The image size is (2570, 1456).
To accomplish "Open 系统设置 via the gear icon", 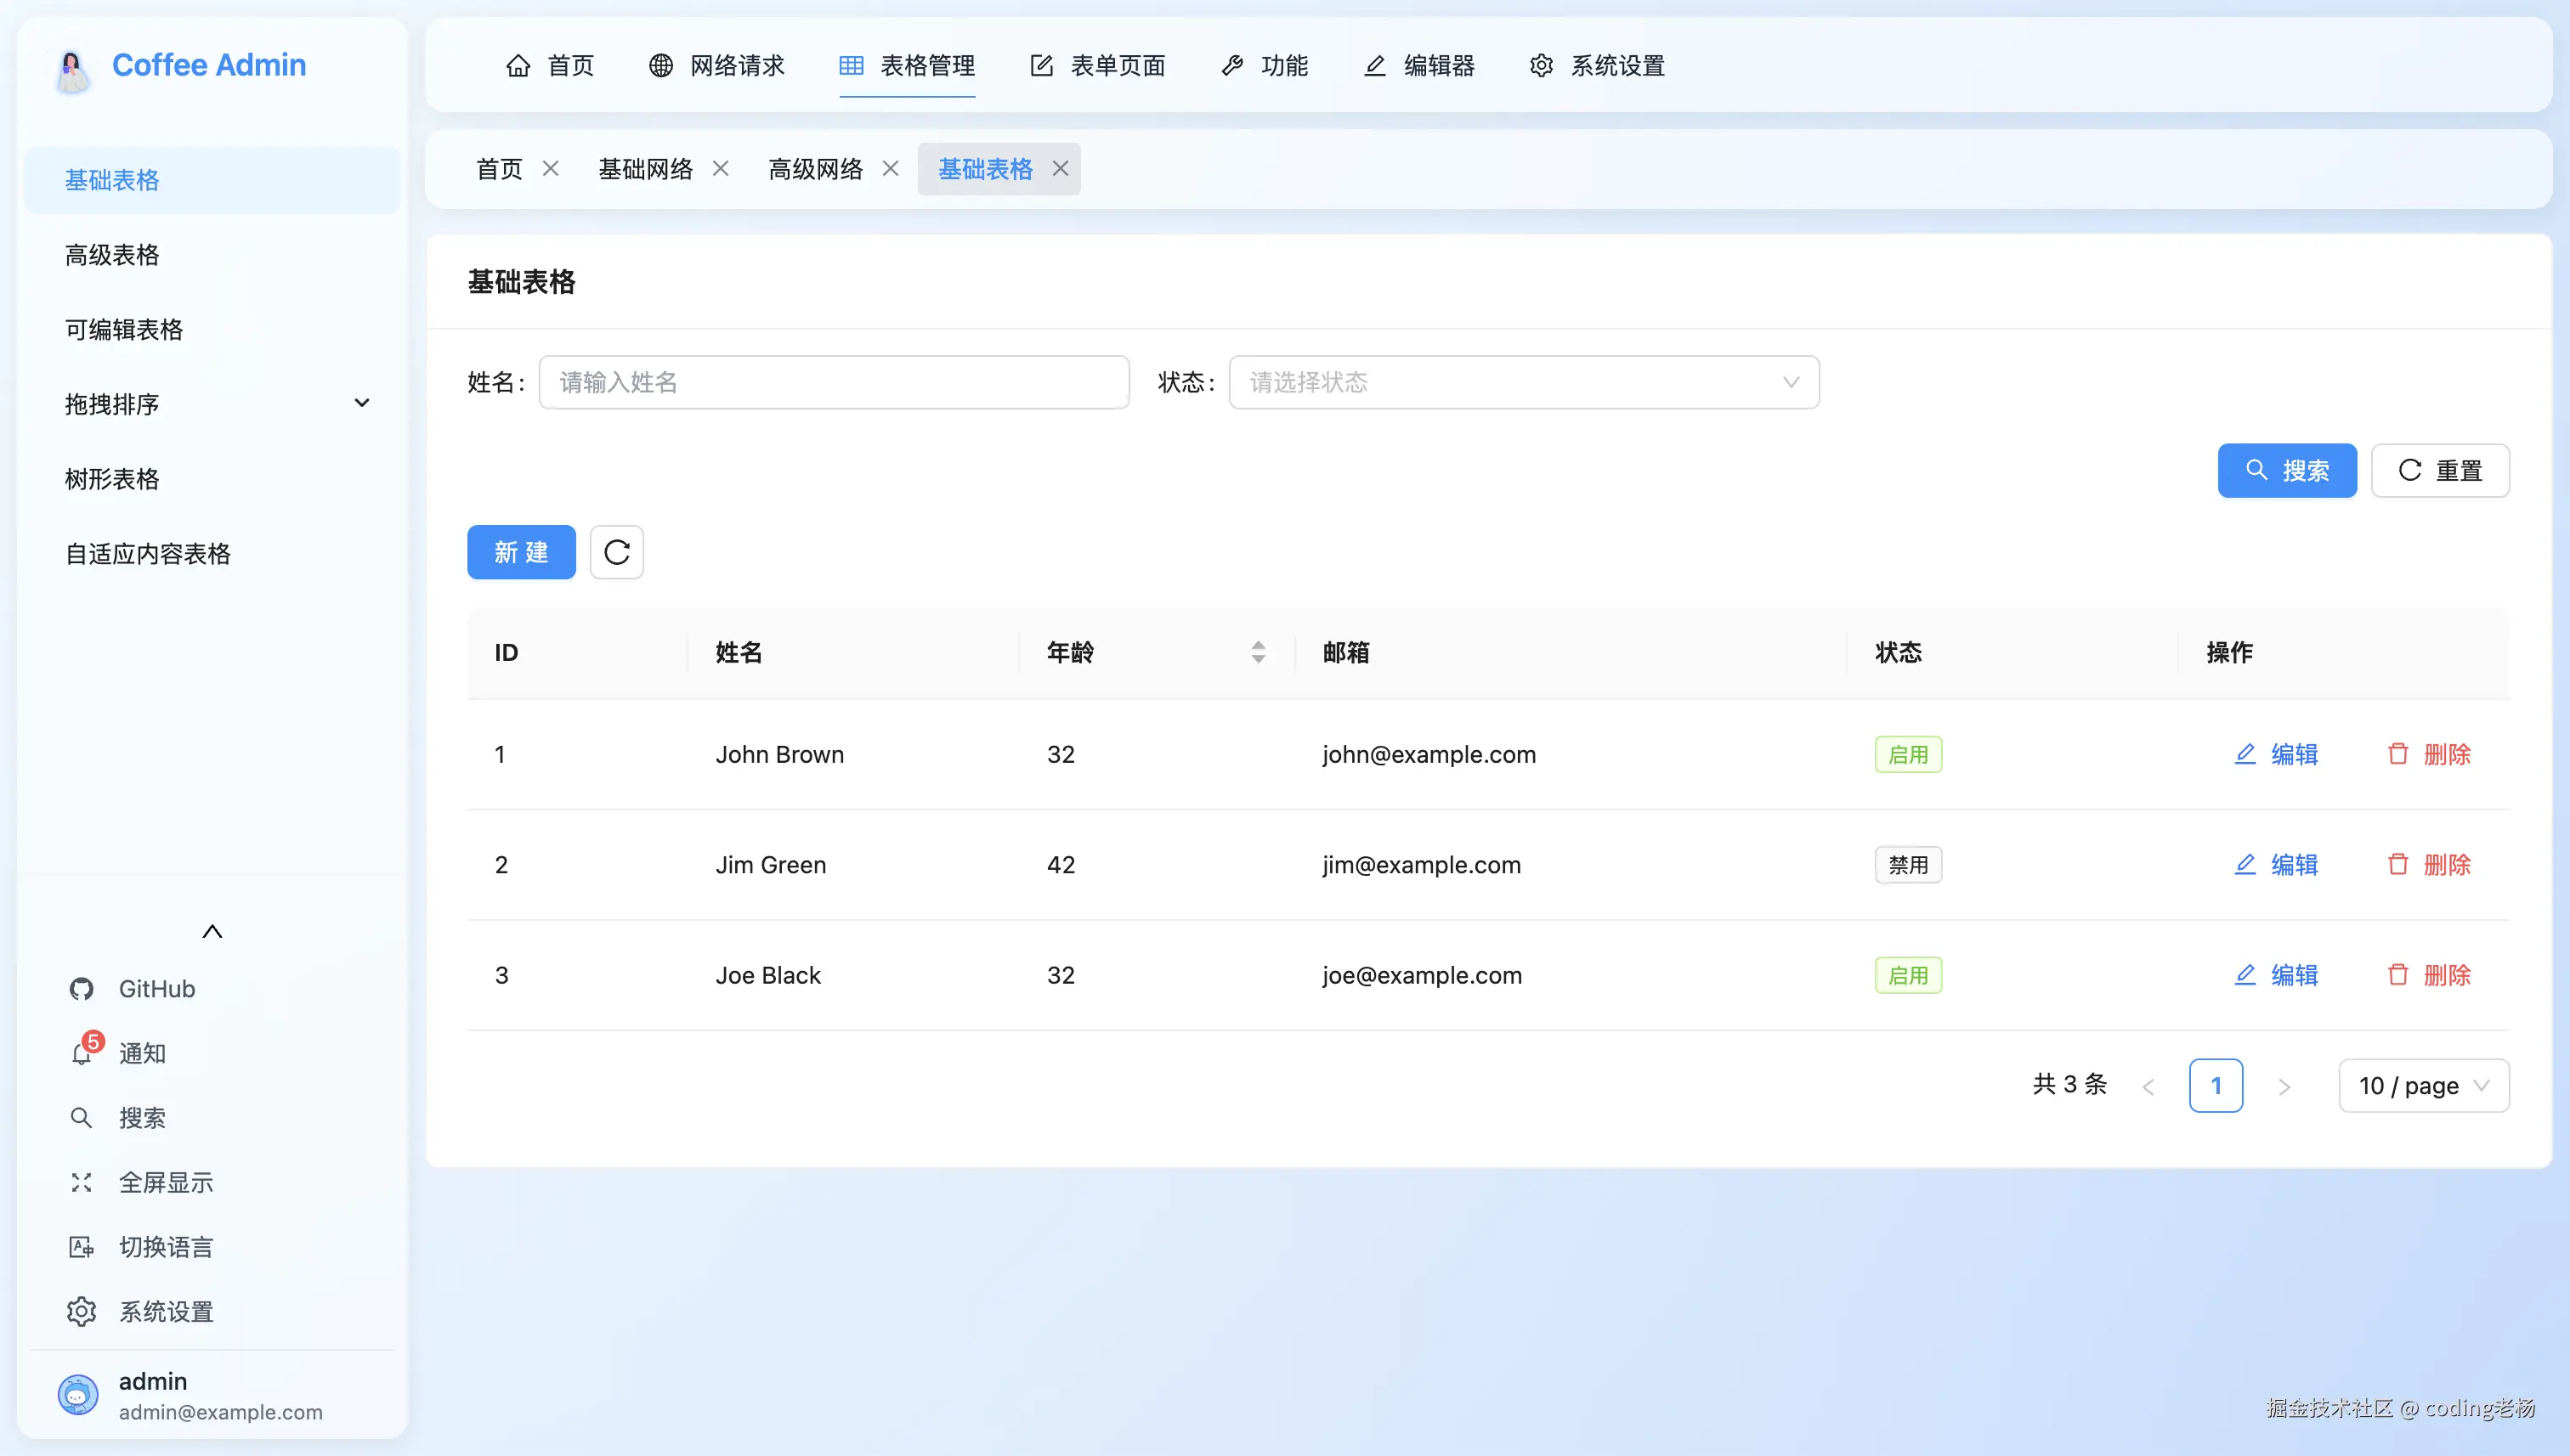I will (x=81, y=1311).
